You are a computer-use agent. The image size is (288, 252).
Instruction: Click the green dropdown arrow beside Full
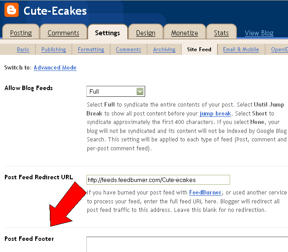click(140, 91)
